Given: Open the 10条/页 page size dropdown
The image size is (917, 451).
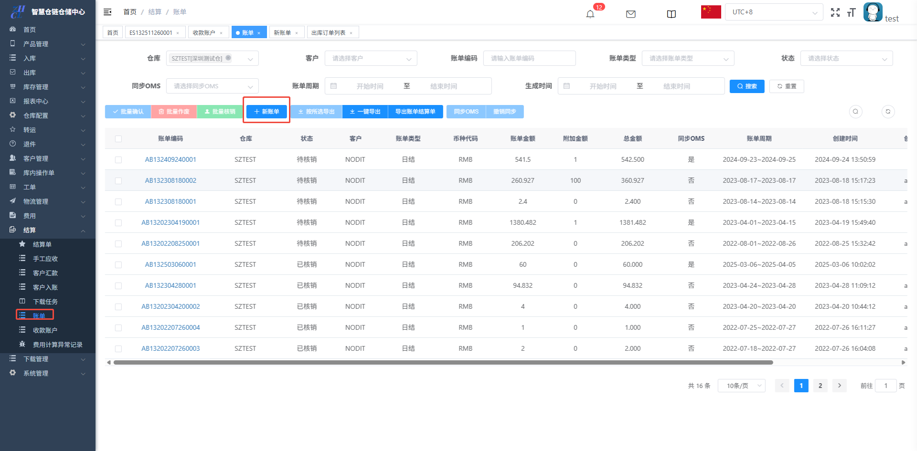Looking at the screenshot, I should point(741,386).
